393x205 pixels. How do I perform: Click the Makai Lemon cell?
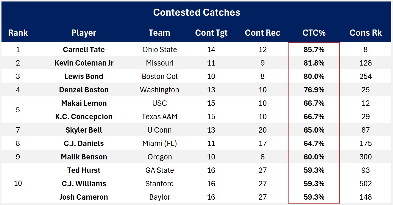click(84, 103)
